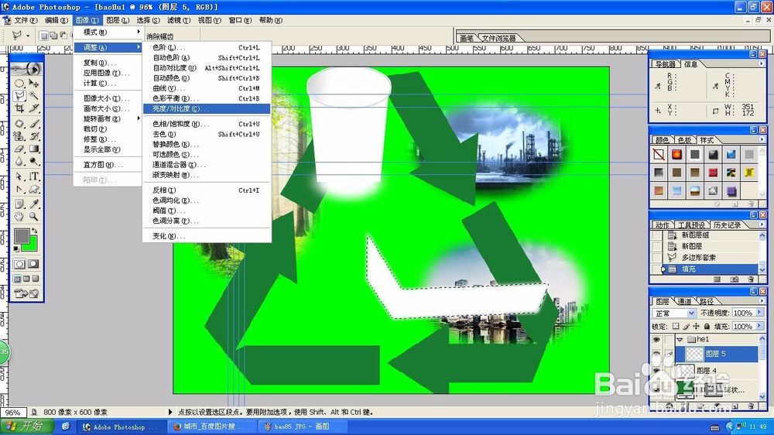Select the Magic Wand tool

(x=33, y=95)
